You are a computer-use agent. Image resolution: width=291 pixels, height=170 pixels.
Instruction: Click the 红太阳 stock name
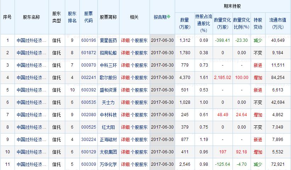pyautogui.click(x=108, y=127)
